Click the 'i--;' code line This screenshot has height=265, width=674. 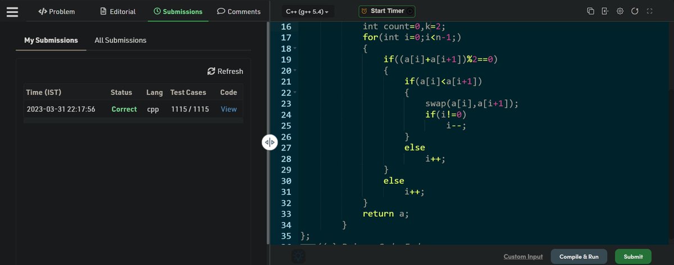pyautogui.click(x=457, y=125)
